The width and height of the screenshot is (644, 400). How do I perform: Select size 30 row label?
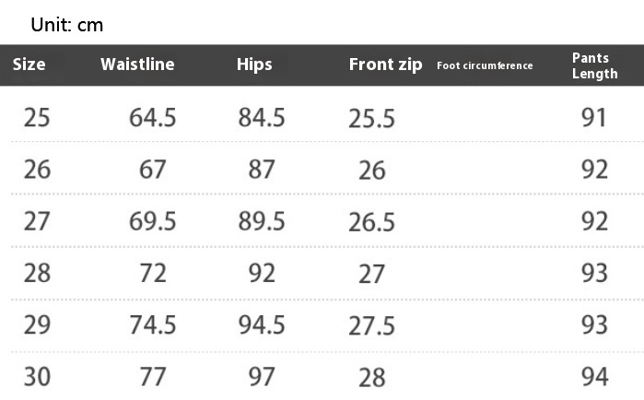coord(37,377)
